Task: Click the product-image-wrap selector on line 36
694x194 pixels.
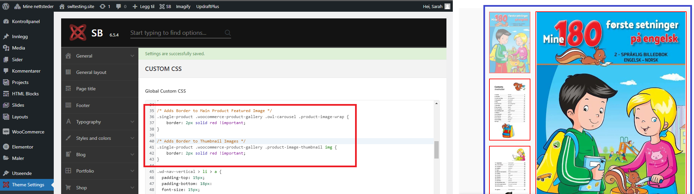Action: pos(321,117)
